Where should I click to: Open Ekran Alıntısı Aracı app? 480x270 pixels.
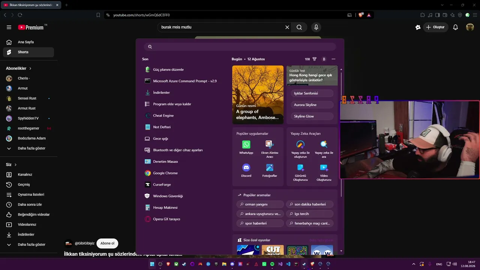[270, 149]
